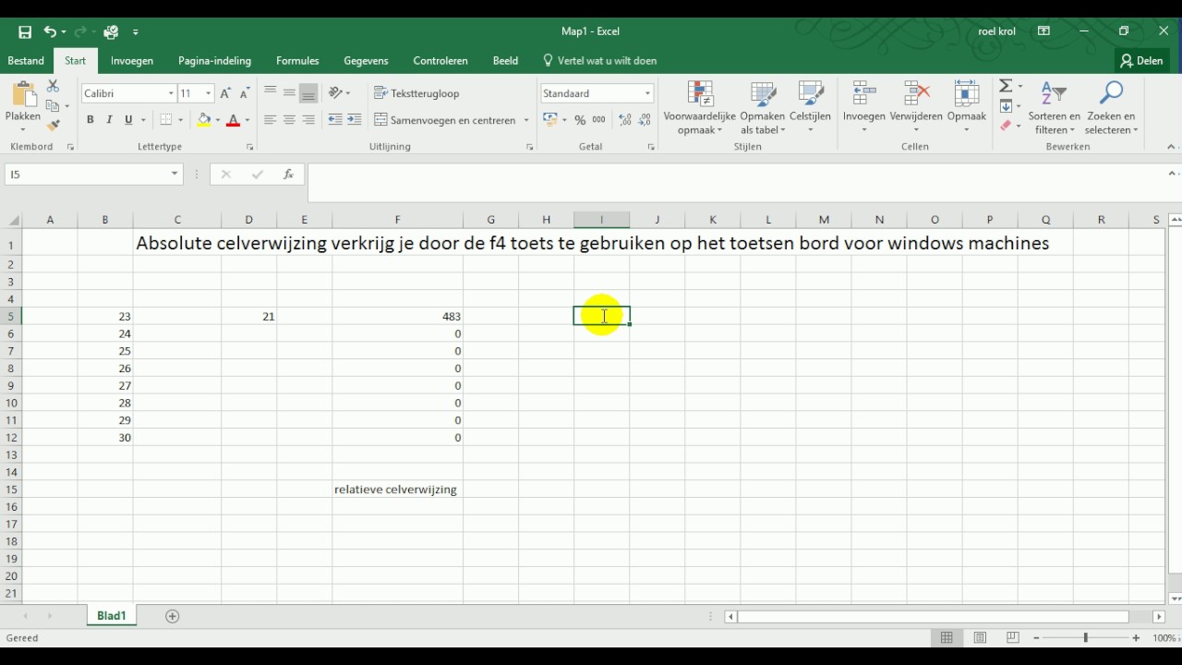Open Sorteren en filteren dropdown
1182x665 pixels.
click(1055, 107)
